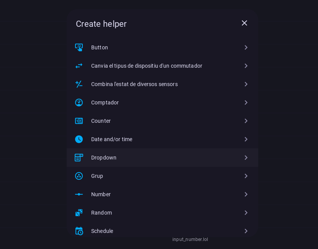Choose the Date and/or time helper

coord(111,139)
